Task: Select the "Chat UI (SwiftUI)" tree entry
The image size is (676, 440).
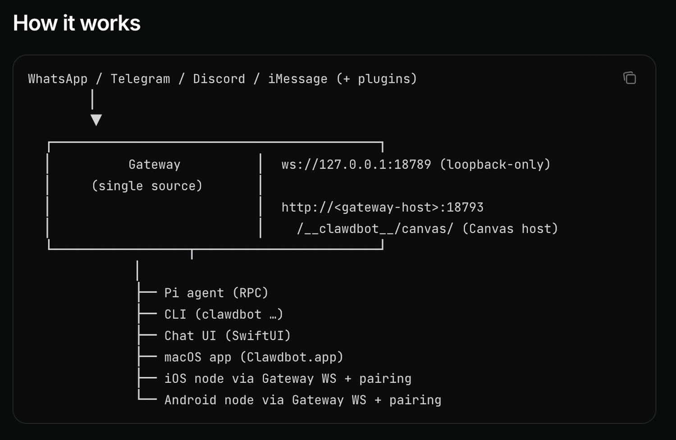Action: click(227, 336)
